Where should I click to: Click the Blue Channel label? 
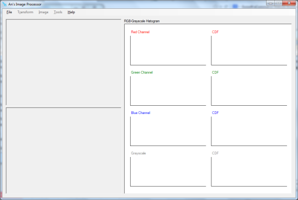[141, 113]
